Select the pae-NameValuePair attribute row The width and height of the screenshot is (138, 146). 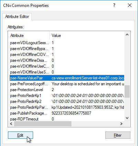click(x=67, y=78)
